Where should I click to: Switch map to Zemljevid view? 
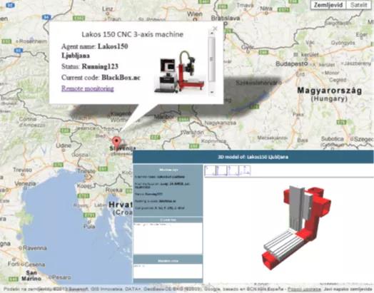(328, 5)
